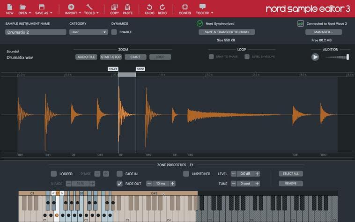Zoom to Loop view
The height and width of the screenshot is (222, 355).
160,57
